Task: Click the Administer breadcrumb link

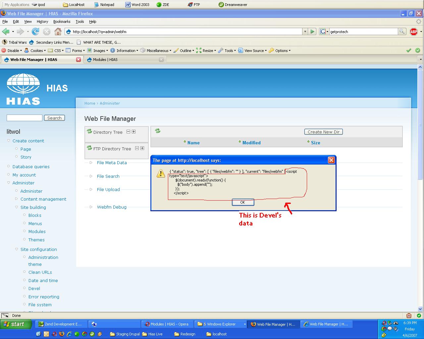Action: 110,103
